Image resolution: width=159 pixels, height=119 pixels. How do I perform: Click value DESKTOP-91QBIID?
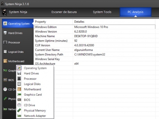[86, 36]
